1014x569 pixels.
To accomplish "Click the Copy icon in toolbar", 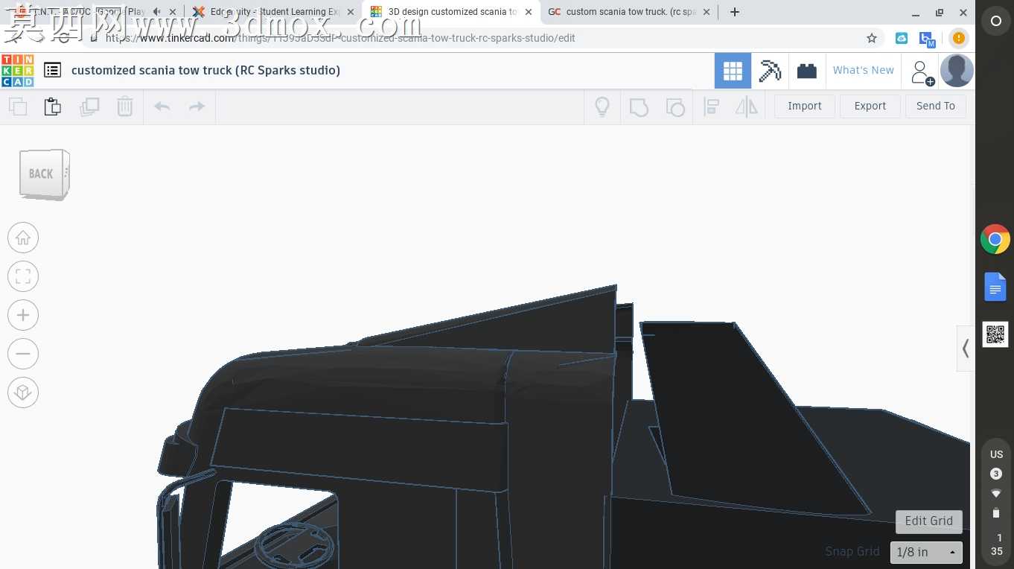I will tap(18, 107).
